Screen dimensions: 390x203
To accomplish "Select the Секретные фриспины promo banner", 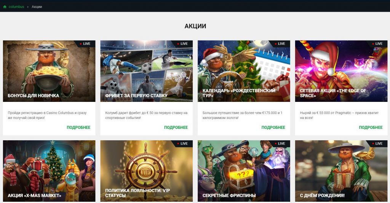I will pyautogui.click(x=244, y=171).
